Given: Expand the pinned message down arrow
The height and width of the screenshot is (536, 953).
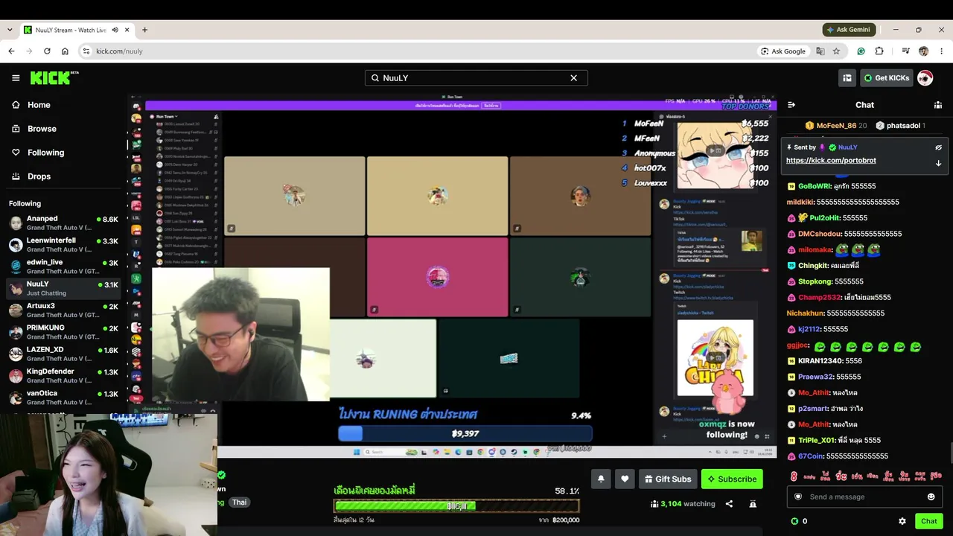Looking at the screenshot, I should coord(938,163).
